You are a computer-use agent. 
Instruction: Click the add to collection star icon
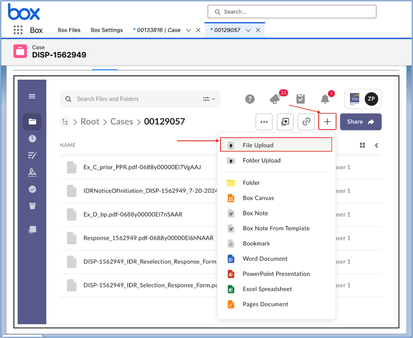pos(285,122)
